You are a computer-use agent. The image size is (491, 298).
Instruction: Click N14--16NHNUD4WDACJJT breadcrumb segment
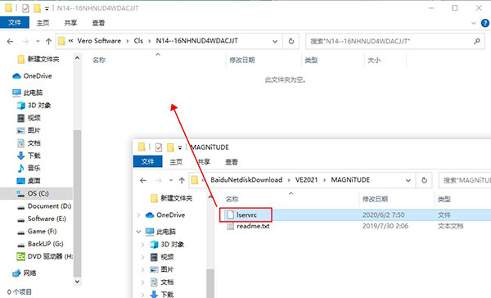click(x=197, y=41)
